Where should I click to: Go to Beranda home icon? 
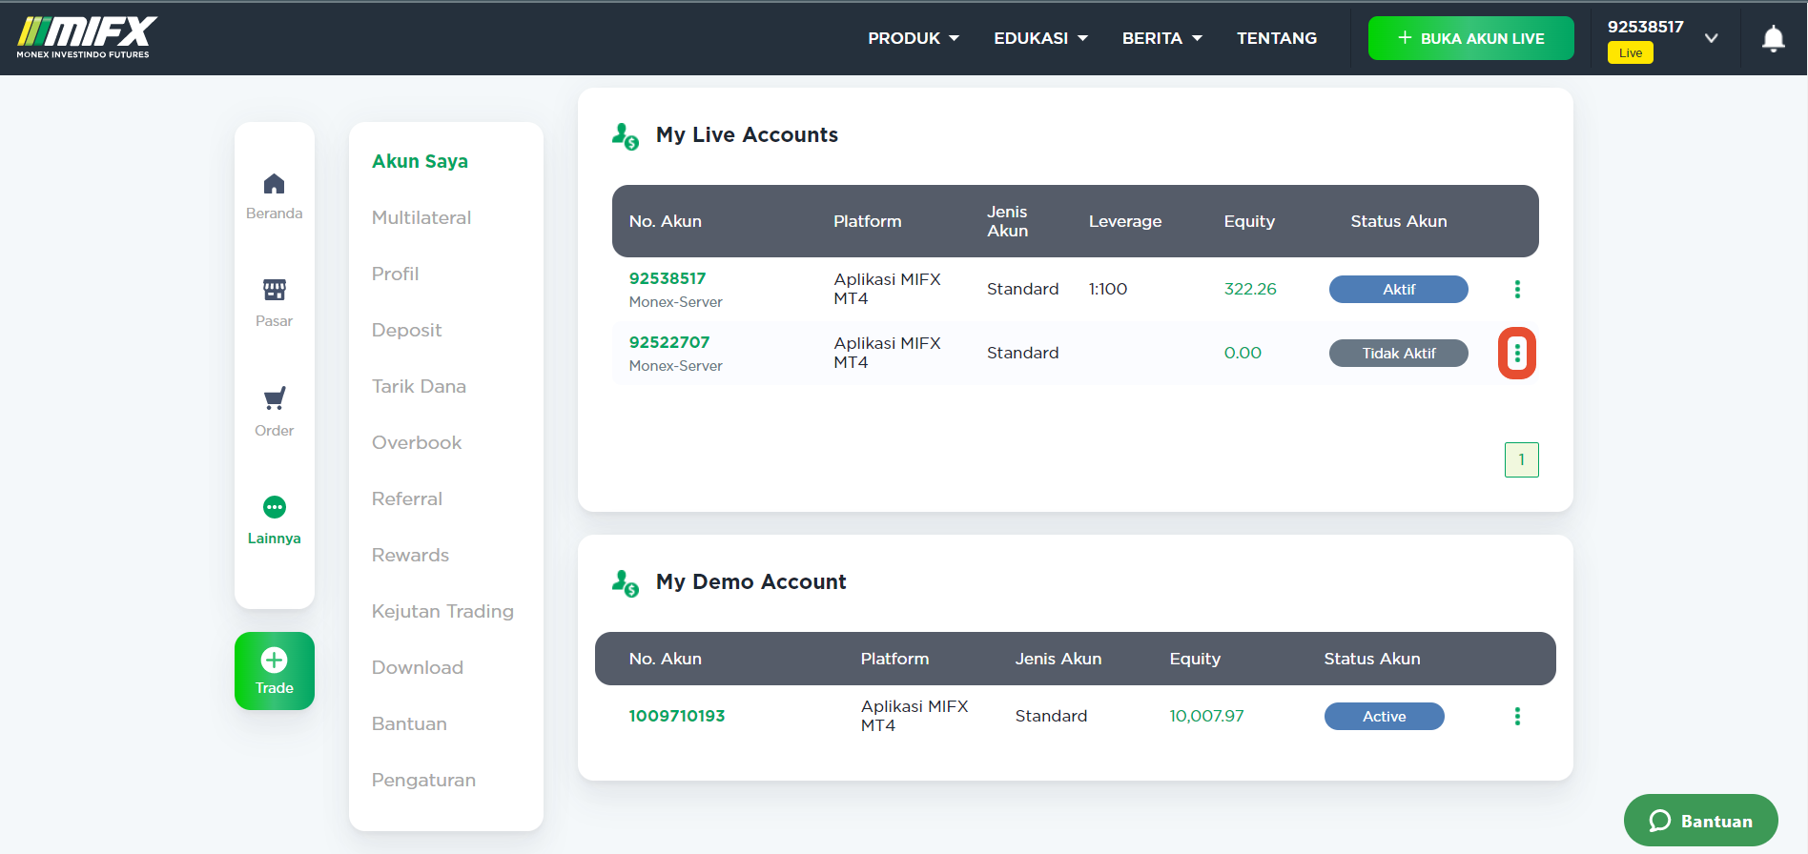coord(275,184)
